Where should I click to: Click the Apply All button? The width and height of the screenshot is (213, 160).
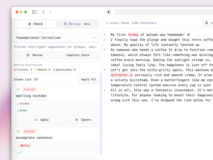[x=89, y=79]
